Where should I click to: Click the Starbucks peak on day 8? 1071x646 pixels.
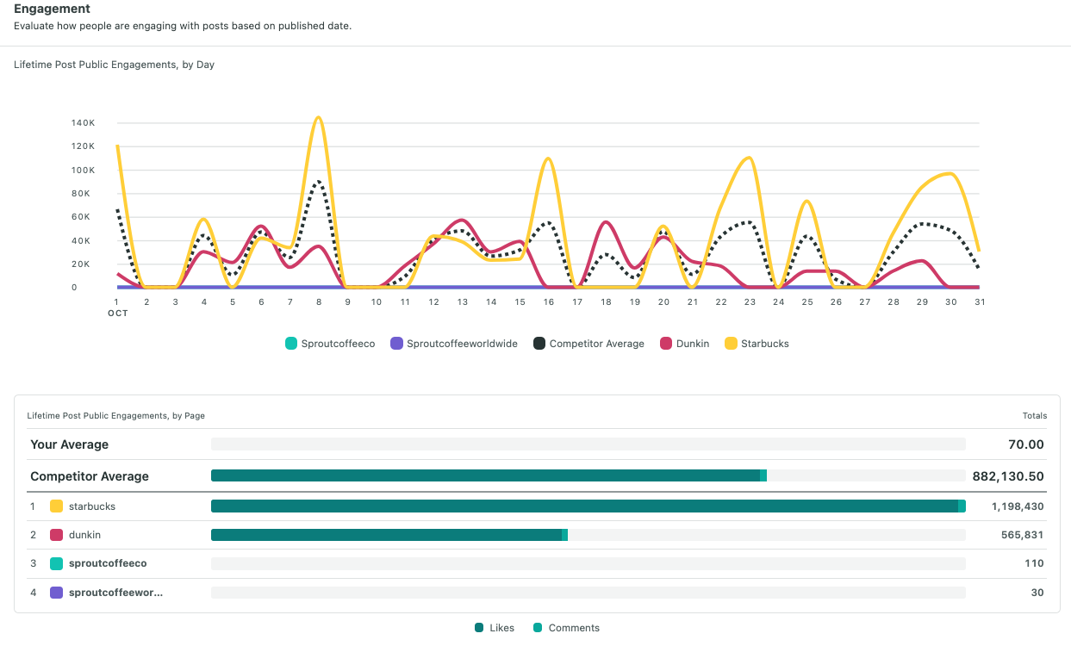[319, 117]
